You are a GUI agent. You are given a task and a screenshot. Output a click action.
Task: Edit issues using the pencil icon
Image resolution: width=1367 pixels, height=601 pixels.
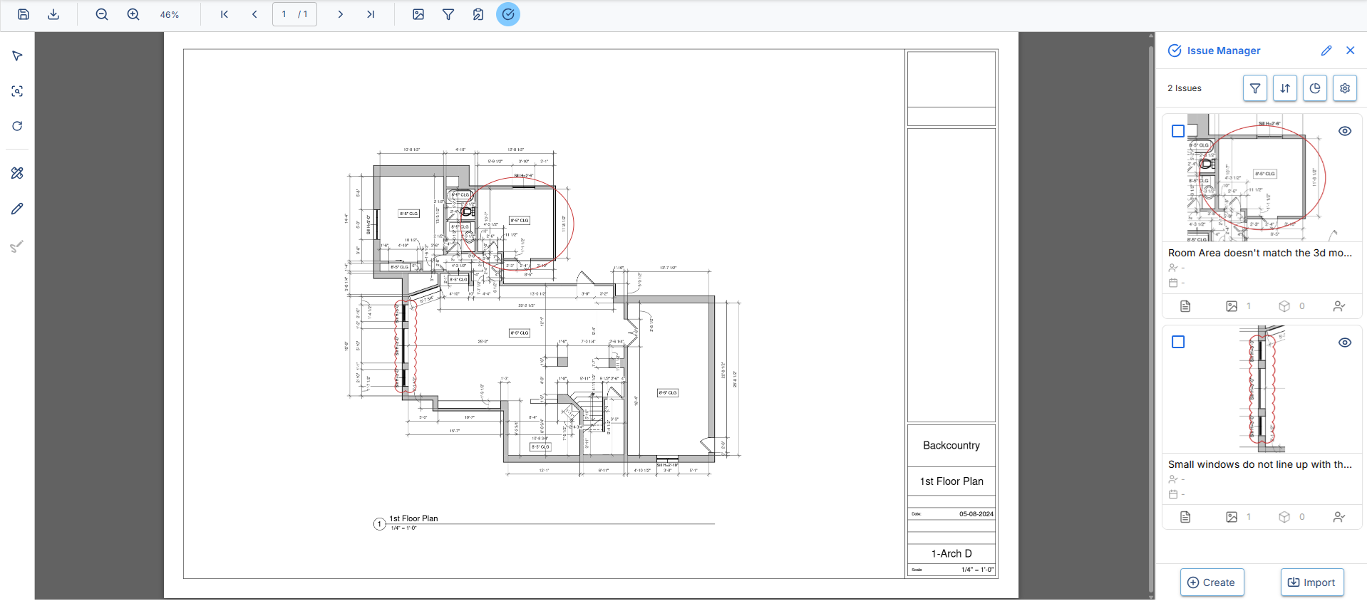tap(1326, 51)
